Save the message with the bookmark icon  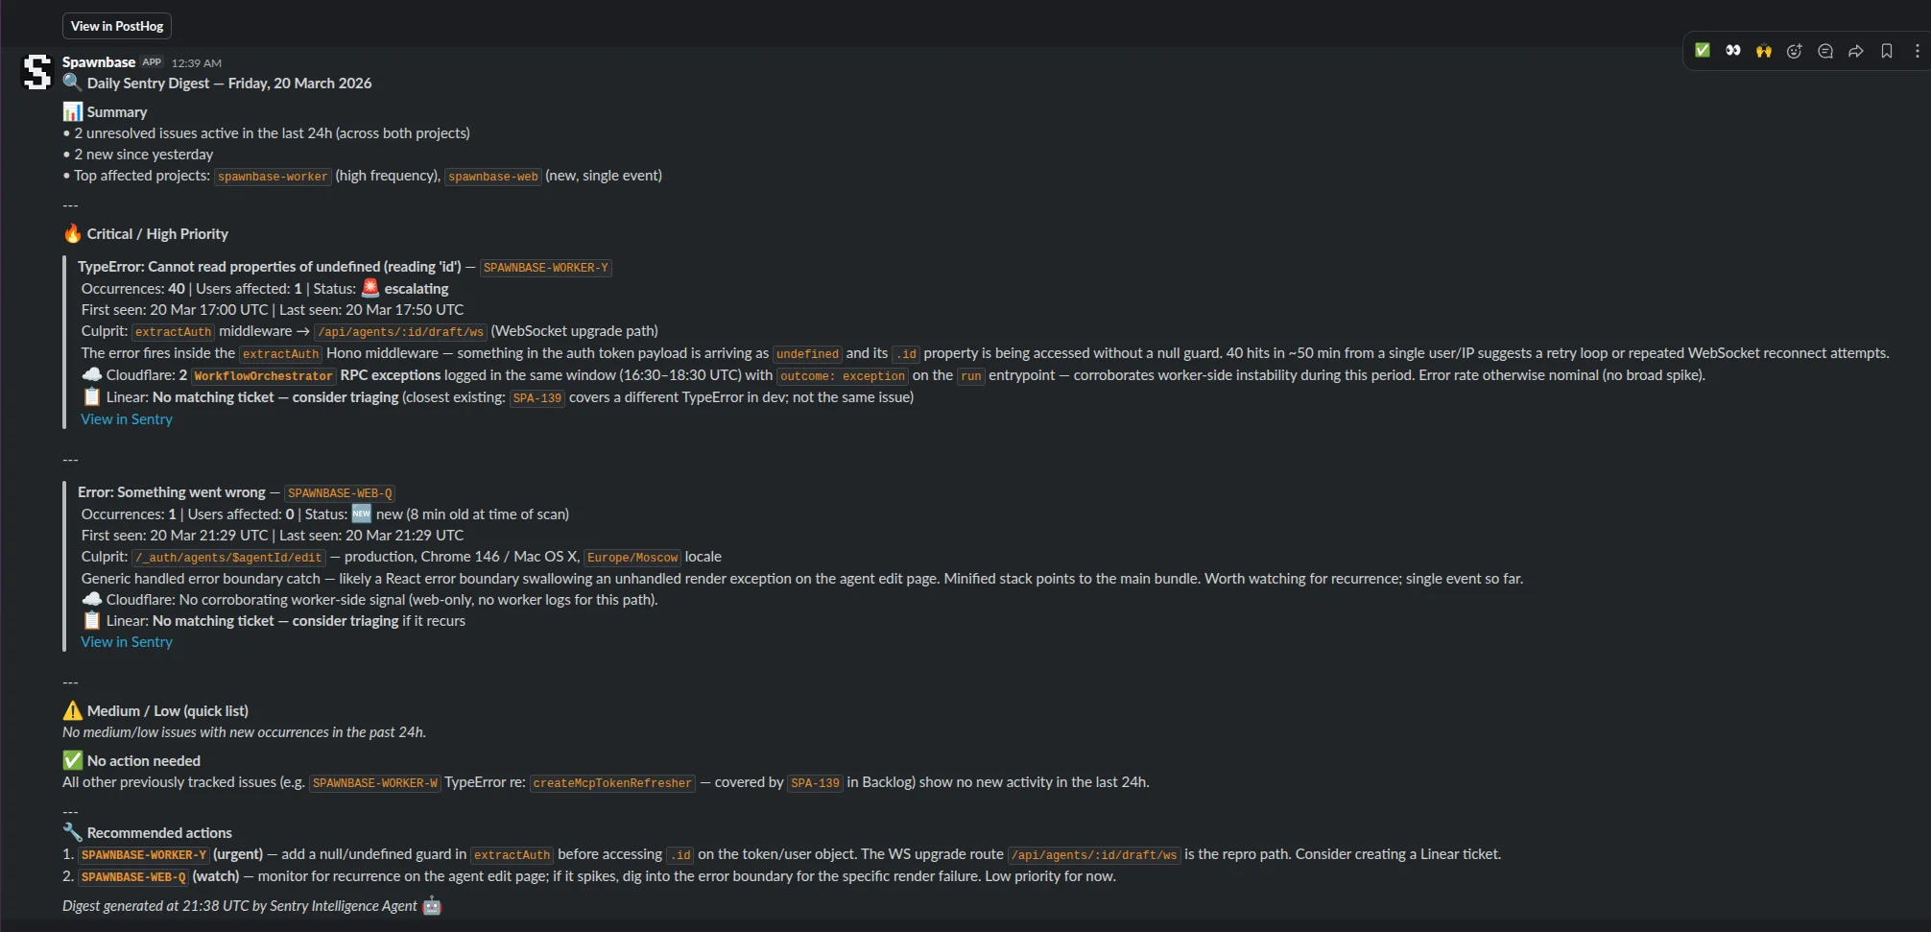coord(1886,51)
